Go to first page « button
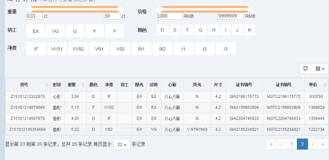This screenshot has width=329, height=160. tap(272, 144)
